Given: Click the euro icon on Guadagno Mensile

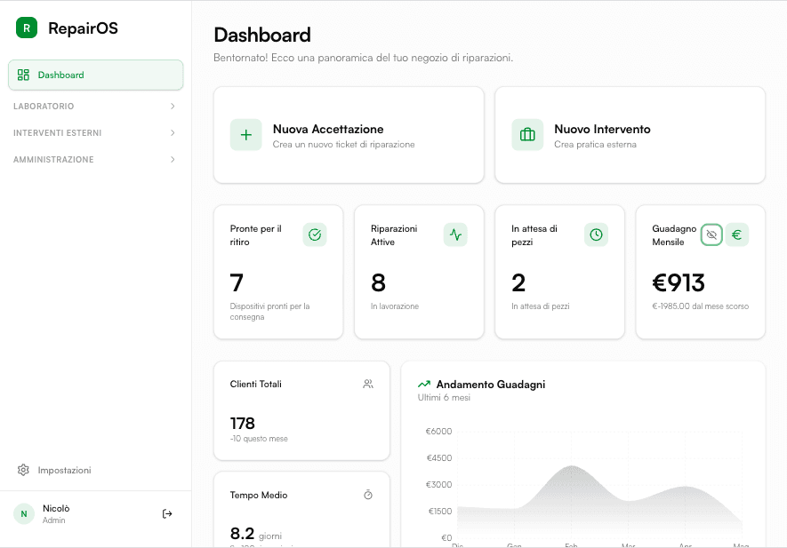Looking at the screenshot, I should pyautogui.click(x=737, y=234).
